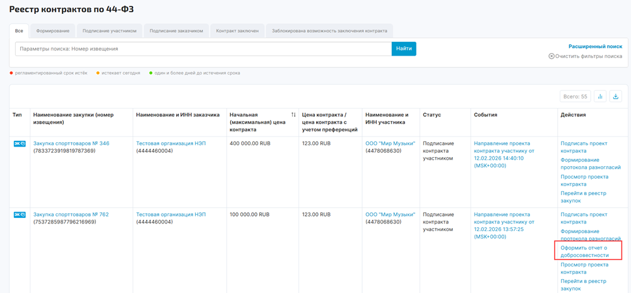Click the download registry icon
This screenshot has height=293, width=631.
tap(616, 97)
